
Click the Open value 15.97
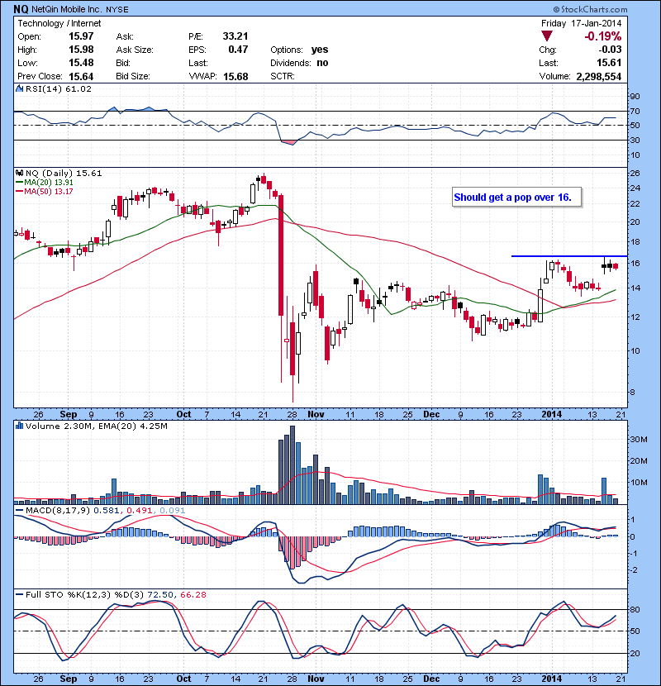81,36
